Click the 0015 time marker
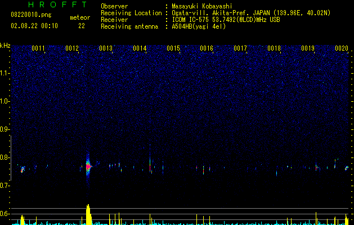This screenshot has width=354, height=225. 173,48
